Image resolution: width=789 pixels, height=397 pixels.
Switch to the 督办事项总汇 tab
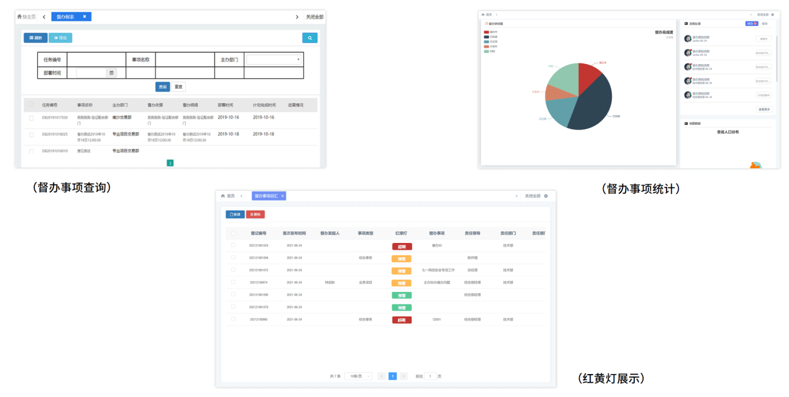(x=266, y=196)
